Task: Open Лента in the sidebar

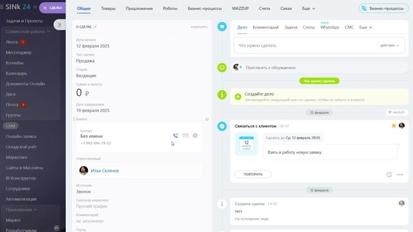Action: coord(12,42)
